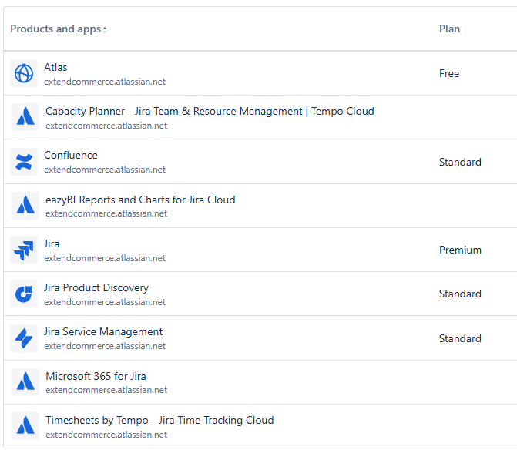The height and width of the screenshot is (450, 517).
Task: Click the Capacity Planner app icon
Action: (x=25, y=117)
